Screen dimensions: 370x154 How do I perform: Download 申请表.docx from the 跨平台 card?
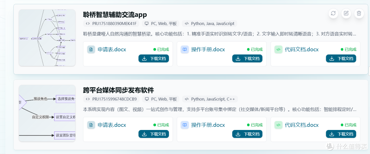coord(153,134)
